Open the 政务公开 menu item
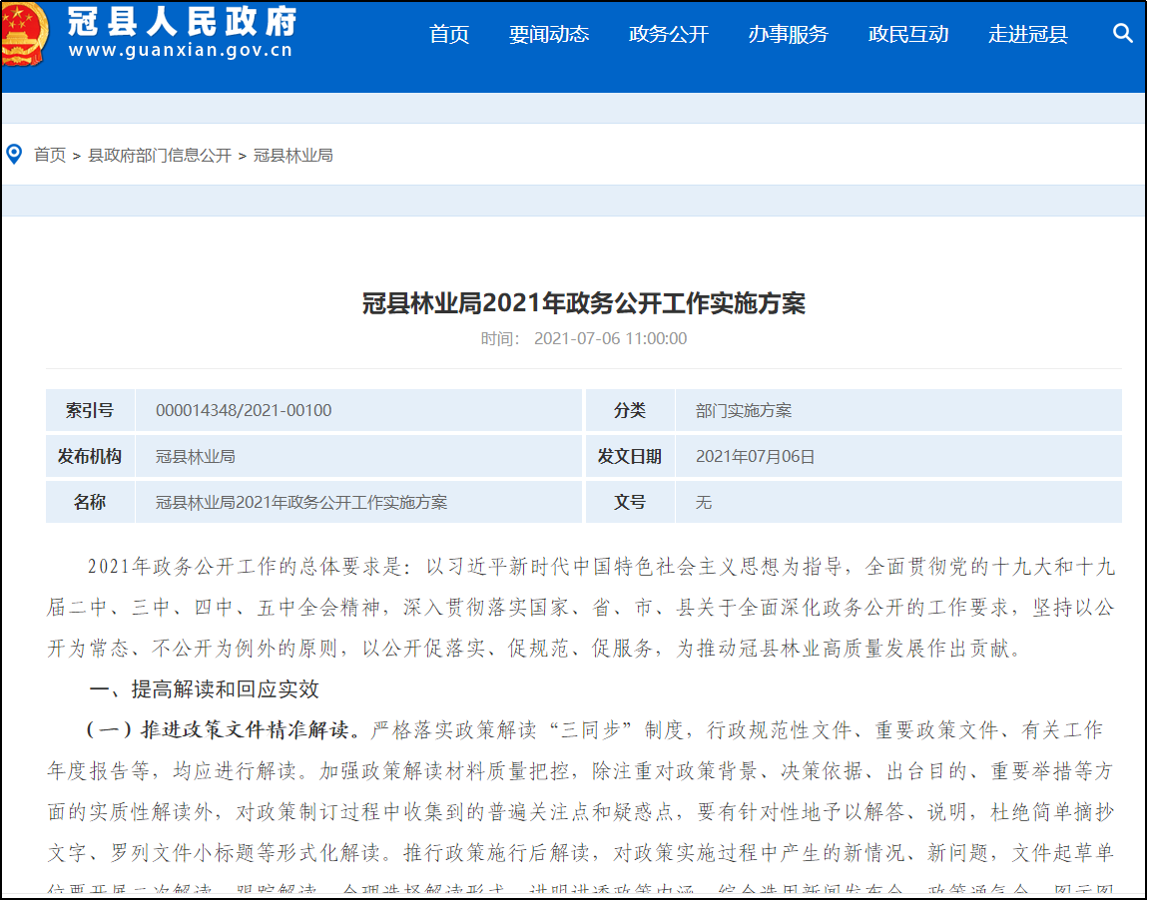Viewport: 1149px width, 900px height. pos(668,34)
